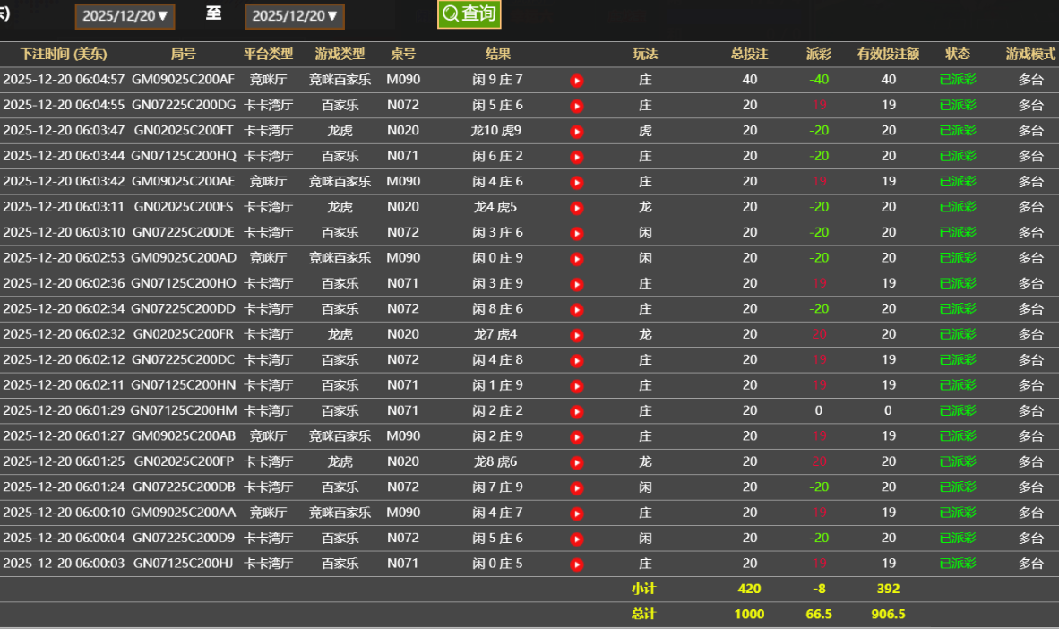Open replay of round GN02025C200FP result 龙8虎6

pos(577,461)
